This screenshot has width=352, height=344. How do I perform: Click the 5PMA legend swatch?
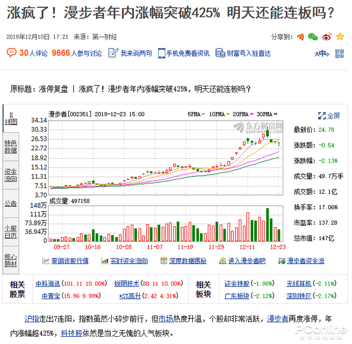[203, 114]
